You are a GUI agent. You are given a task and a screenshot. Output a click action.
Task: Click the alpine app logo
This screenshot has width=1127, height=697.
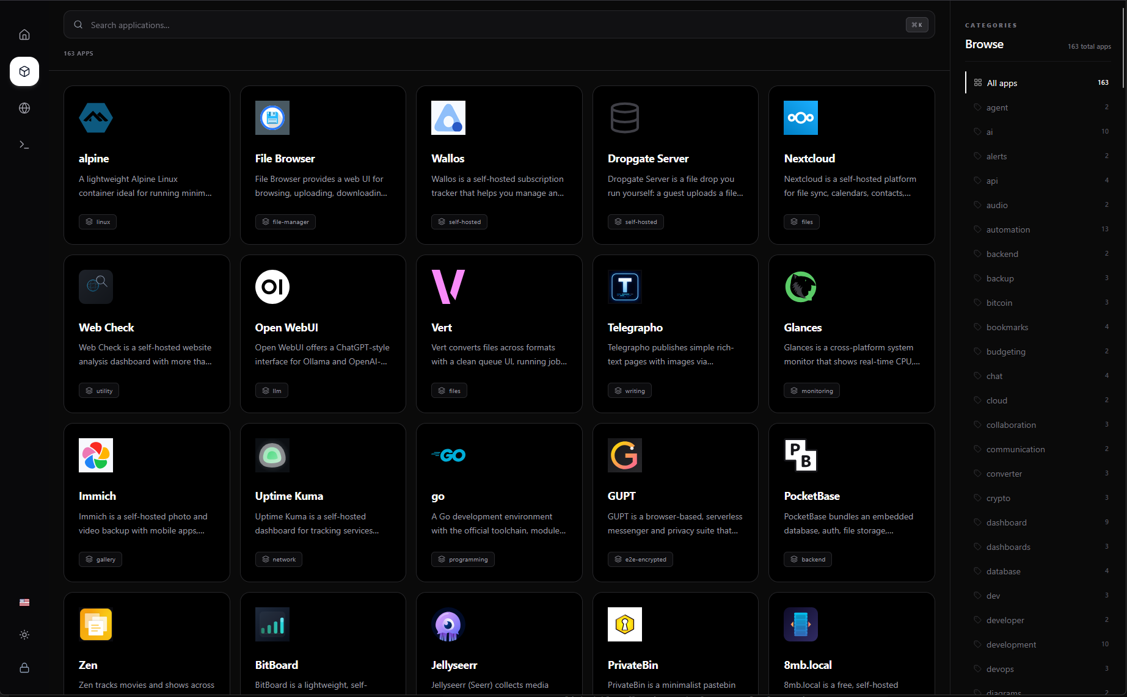pyautogui.click(x=96, y=118)
